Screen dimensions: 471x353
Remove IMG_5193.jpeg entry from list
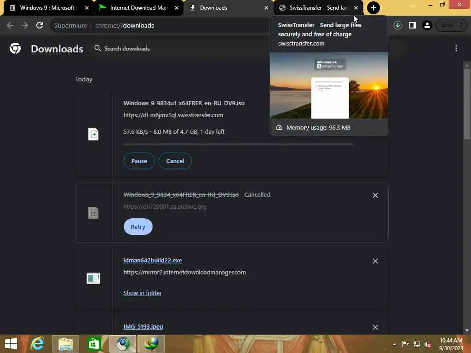click(375, 327)
